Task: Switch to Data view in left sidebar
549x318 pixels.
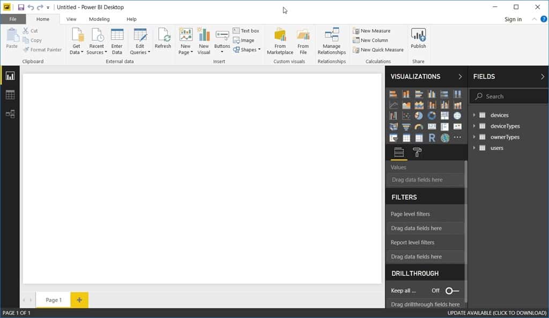Action: [x=10, y=95]
